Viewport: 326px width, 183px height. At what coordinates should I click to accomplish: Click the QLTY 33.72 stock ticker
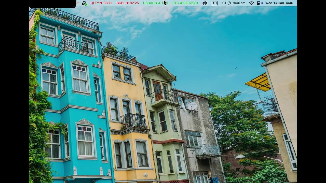101,3
